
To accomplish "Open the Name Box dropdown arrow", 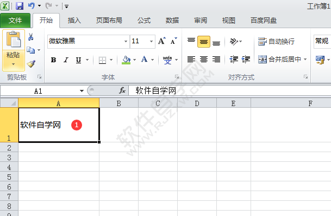I will click(82, 91).
